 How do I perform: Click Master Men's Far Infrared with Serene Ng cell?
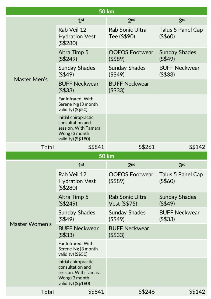[x=81, y=104]
